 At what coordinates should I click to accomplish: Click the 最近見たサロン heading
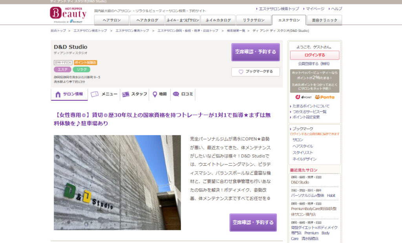pyautogui.click(x=303, y=170)
